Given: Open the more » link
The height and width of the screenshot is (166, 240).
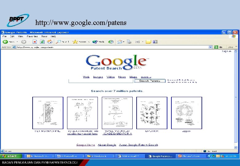Looking at the screenshot, I should (x=146, y=77).
